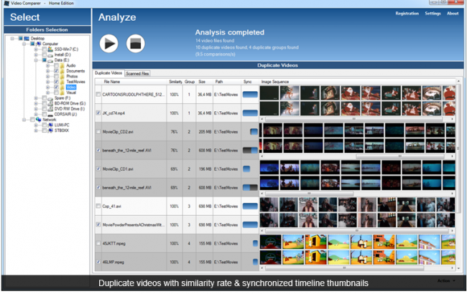Uncheck the JK_cd74.mp4 file checkbox
The width and height of the screenshot is (467, 294).
click(98, 113)
